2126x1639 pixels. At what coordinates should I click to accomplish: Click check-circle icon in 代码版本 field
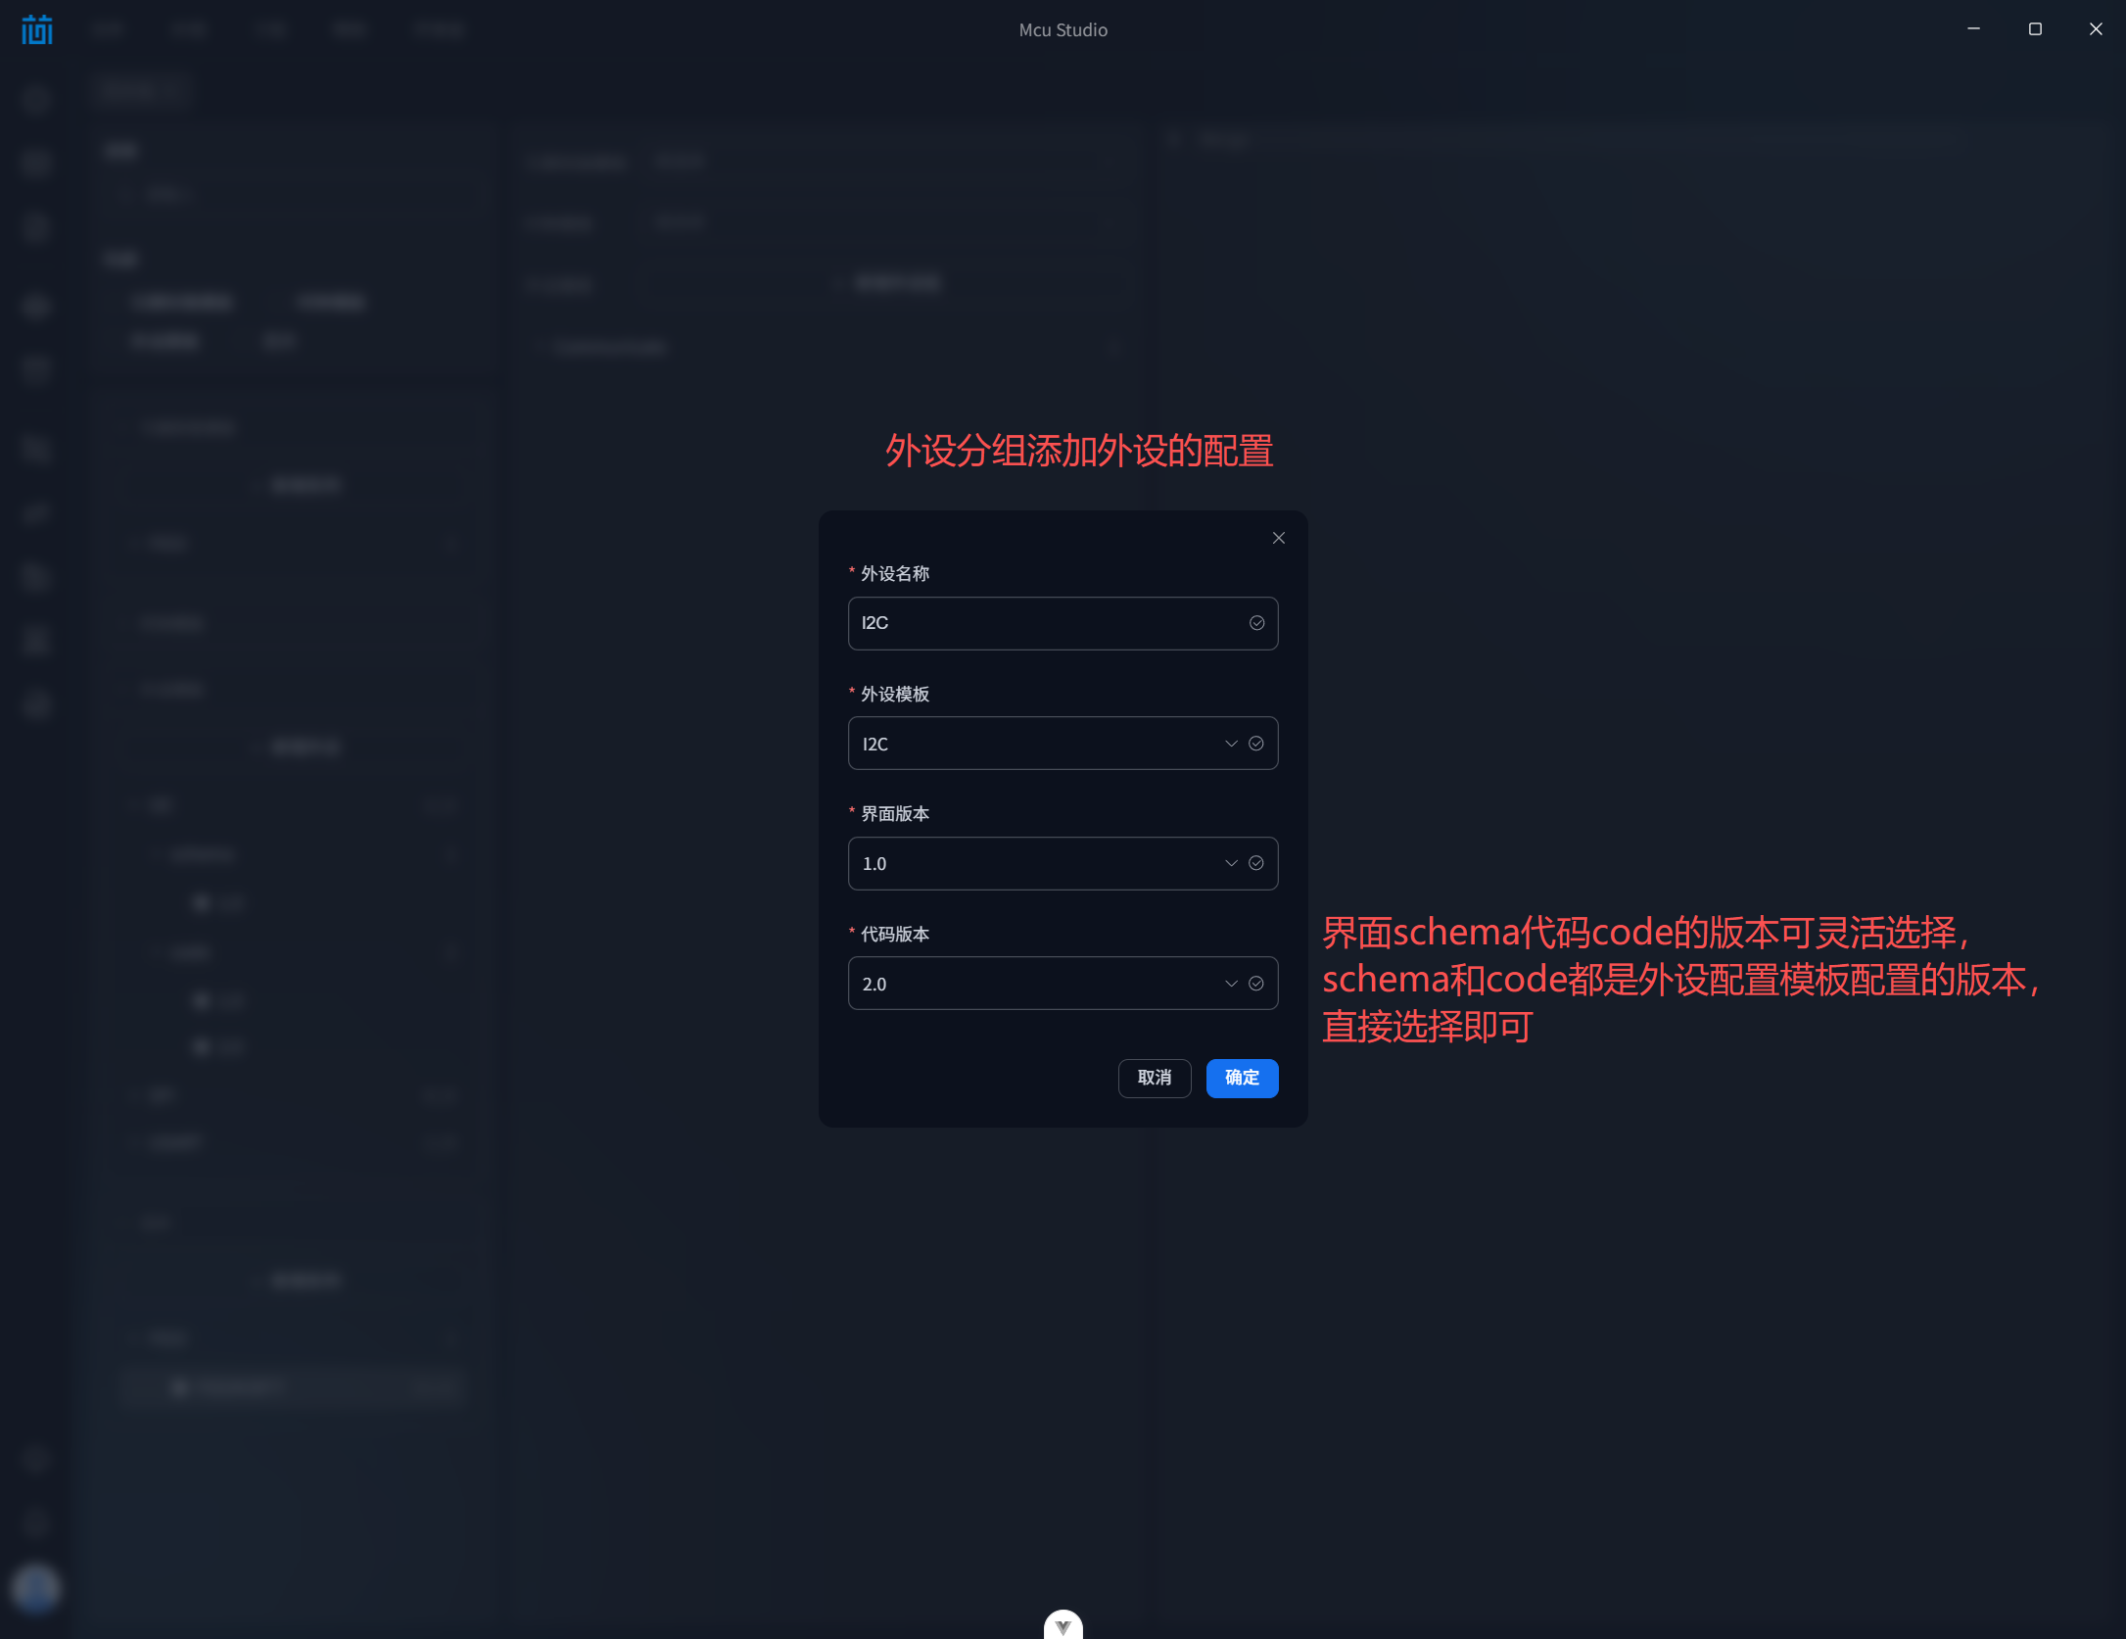click(1256, 984)
